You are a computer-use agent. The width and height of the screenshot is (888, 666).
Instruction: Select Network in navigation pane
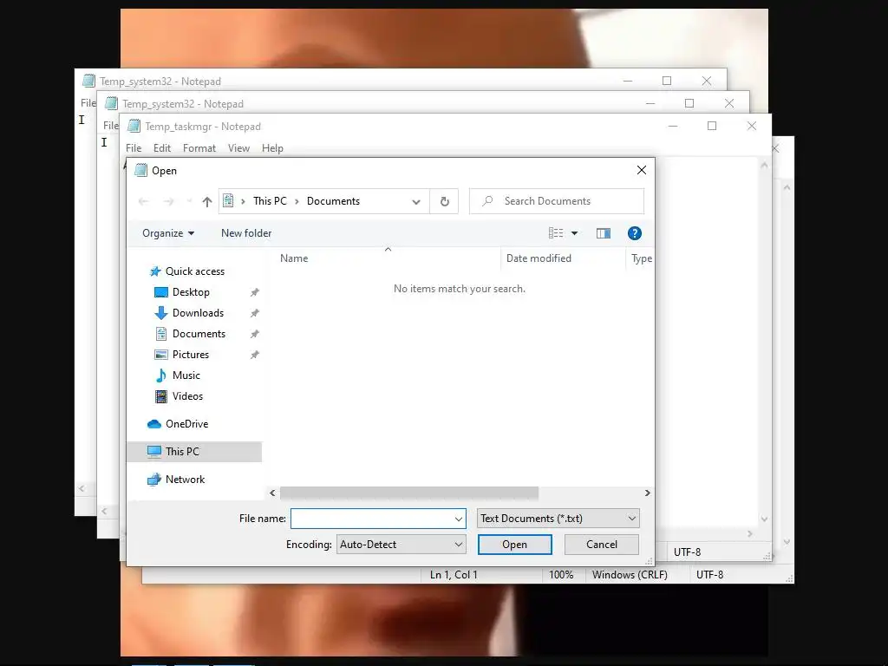tap(186, 480)
